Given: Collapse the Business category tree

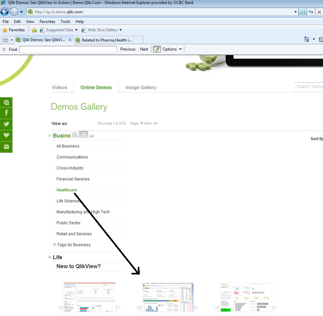Looking at the screenshot, I should click(x=50, y=136).
